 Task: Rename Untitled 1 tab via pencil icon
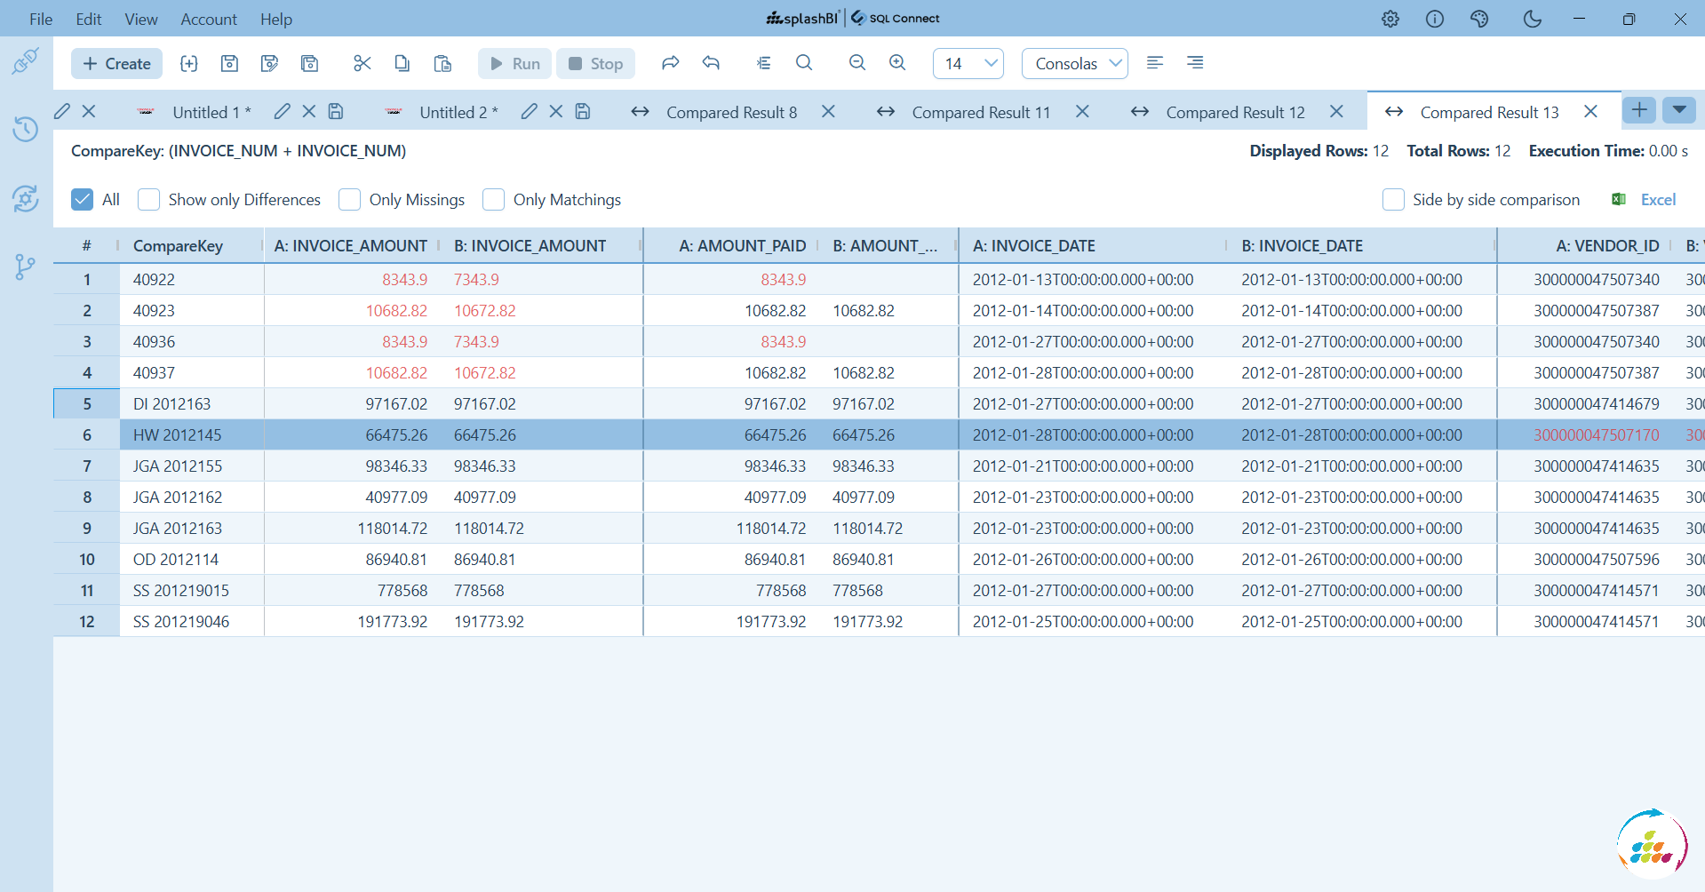point(282,111)
